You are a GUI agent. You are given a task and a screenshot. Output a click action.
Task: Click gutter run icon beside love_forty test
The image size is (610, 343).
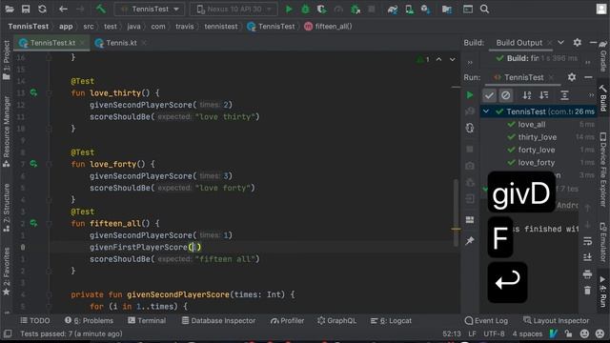(x=34, y=164)
